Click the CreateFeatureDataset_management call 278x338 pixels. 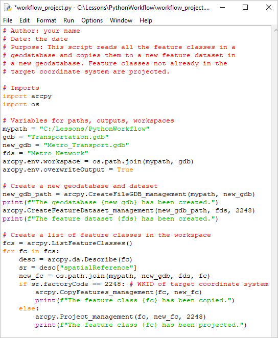129,210
